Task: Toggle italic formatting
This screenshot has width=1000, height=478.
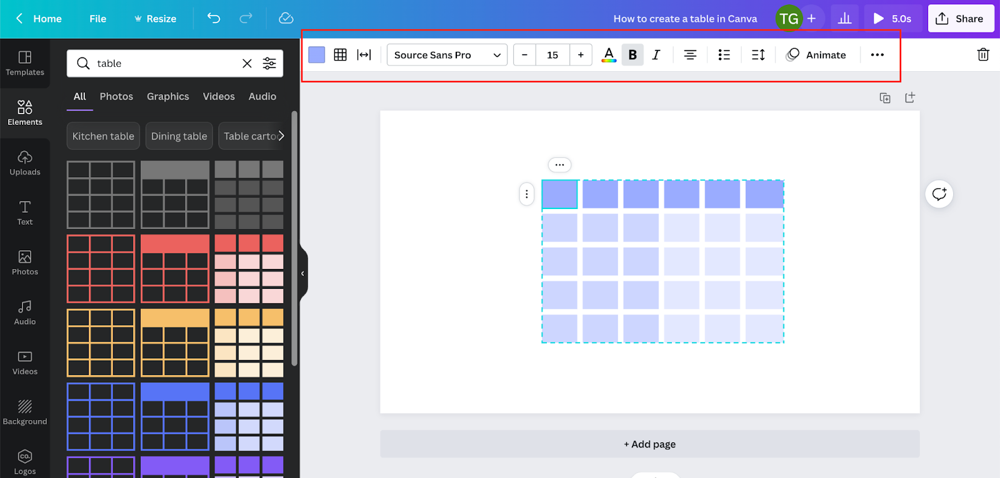Action: point(656,55)
